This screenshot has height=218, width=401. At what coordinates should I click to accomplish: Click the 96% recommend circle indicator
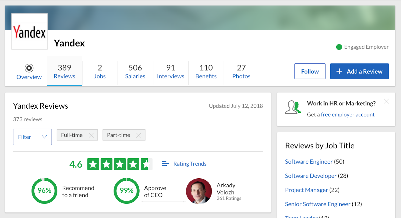pyautogui.click(x=44, y=191)
